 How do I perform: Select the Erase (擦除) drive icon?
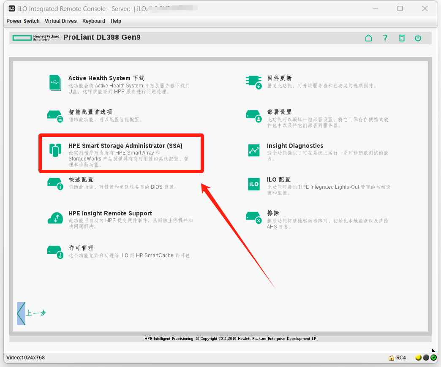[253, 217]
